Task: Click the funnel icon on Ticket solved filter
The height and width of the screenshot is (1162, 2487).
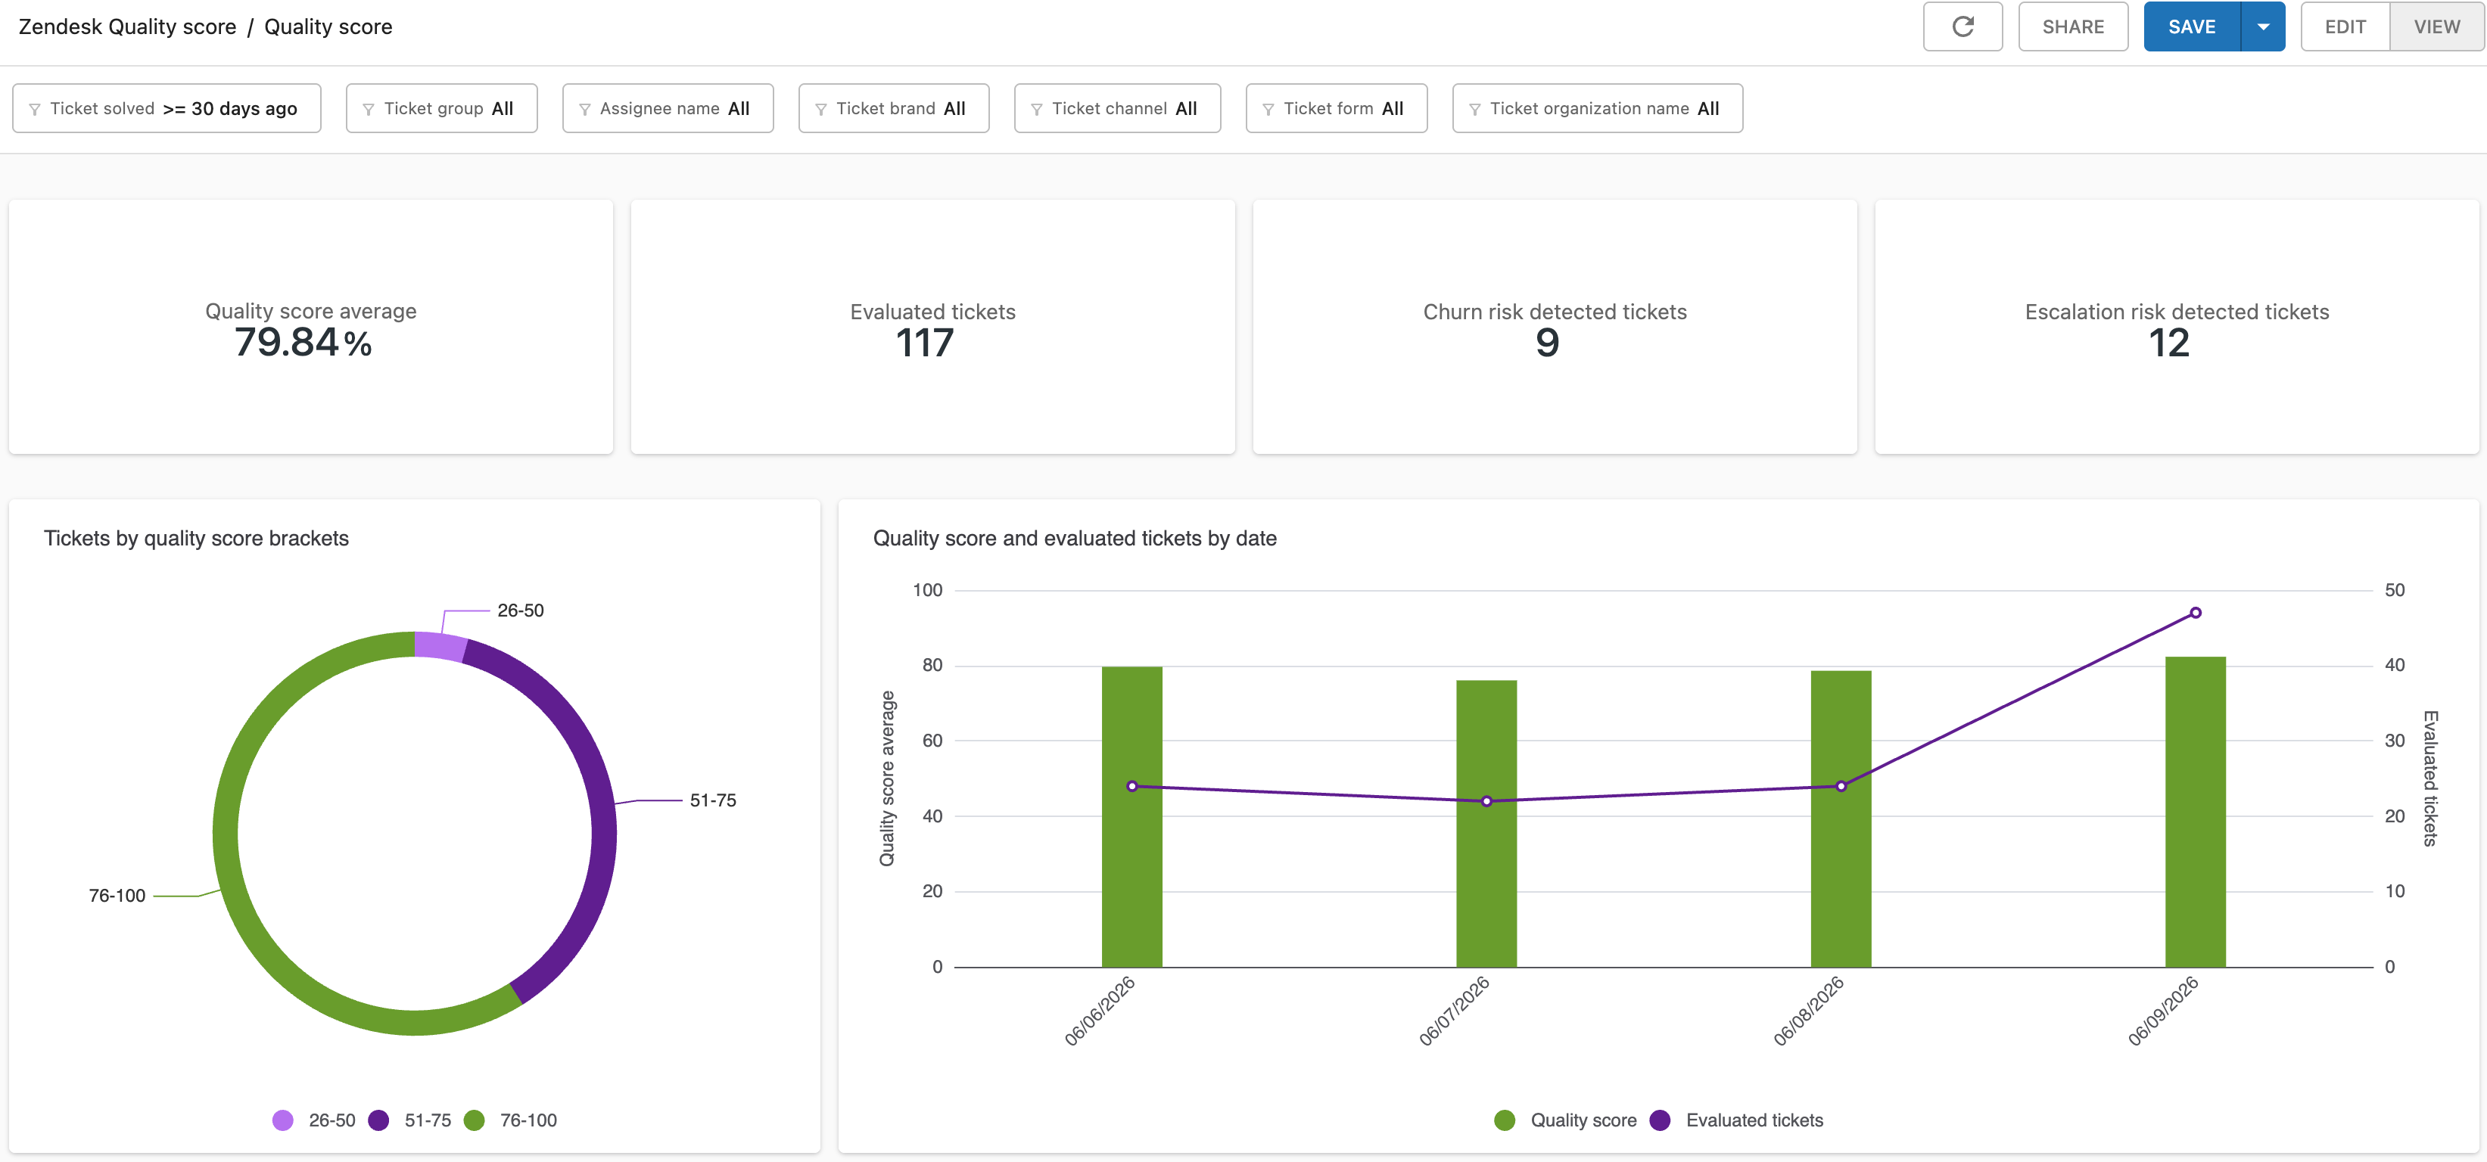Action: (35, 109)
